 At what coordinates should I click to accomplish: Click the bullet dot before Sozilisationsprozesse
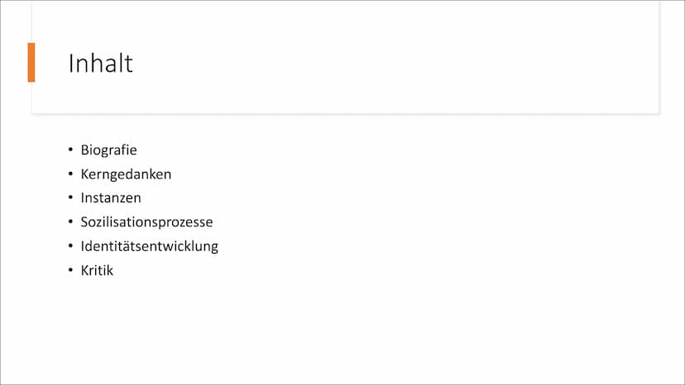(70, 221)
